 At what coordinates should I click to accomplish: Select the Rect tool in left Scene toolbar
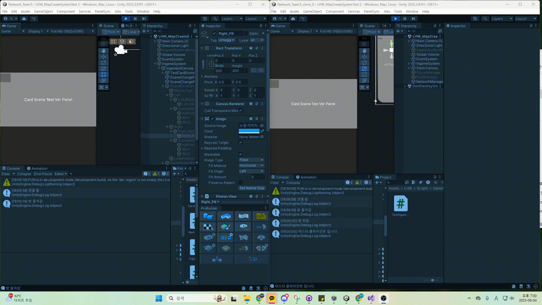103,75
